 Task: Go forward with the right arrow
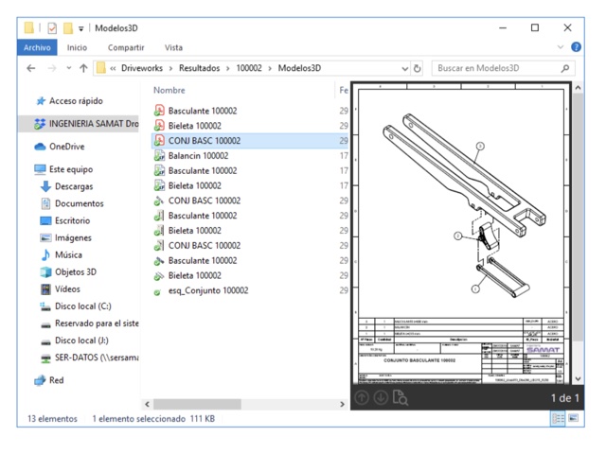click(x=52, y=68)
